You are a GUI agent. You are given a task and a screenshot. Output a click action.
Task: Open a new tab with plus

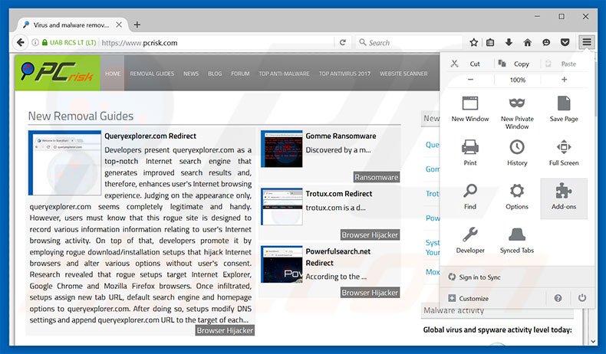pyautogui.click(x=137, y=25)
